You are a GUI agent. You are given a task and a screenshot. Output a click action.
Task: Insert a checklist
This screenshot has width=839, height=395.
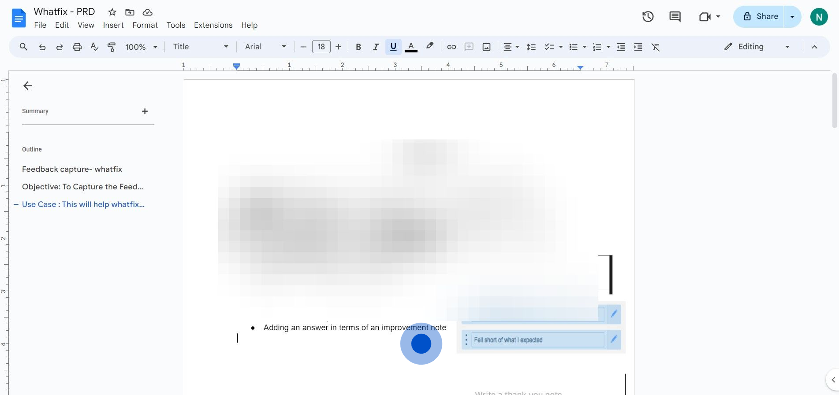(549, 47)
